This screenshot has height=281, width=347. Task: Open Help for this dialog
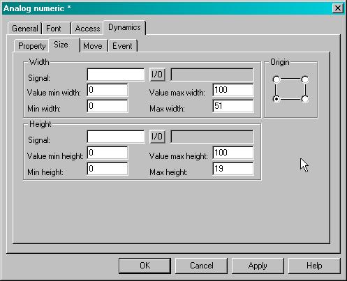(x=314, y=266)
